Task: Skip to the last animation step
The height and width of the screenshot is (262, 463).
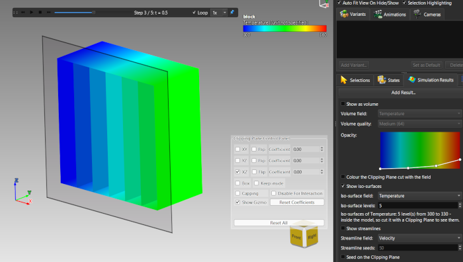Action: [x=49, y=13]
